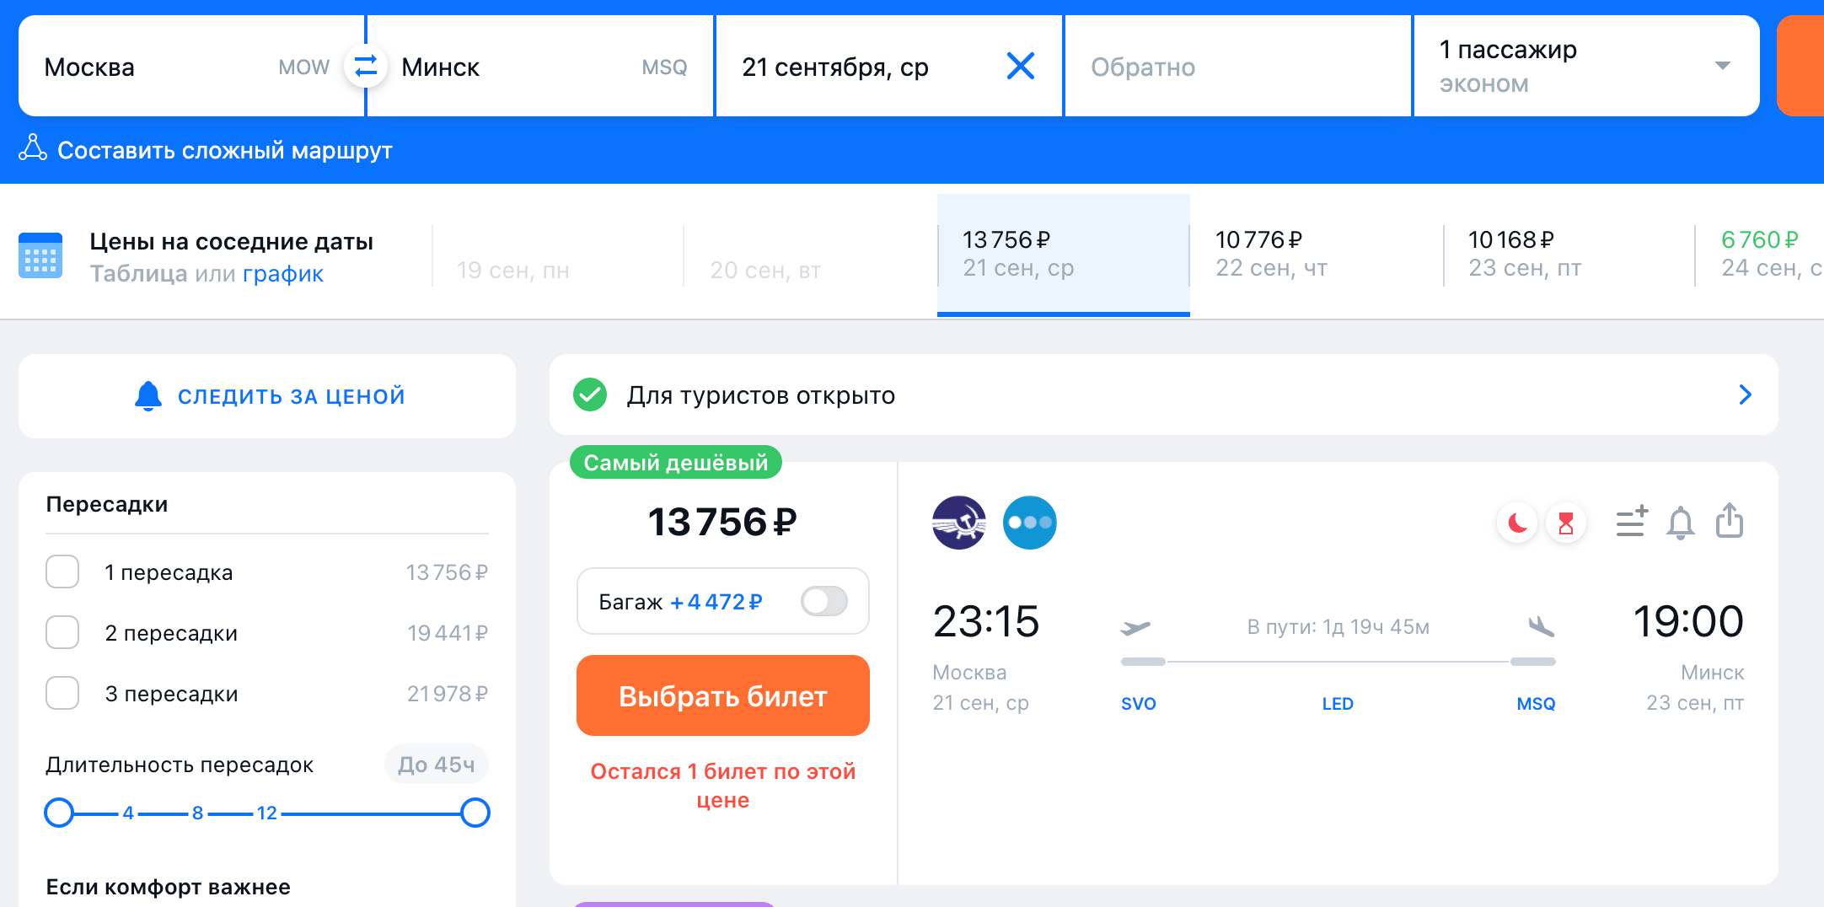Viewport: 1824px width, 907px height.
Task: Click the long layover hourglass icon
Action: click(x=1566, y=523)
